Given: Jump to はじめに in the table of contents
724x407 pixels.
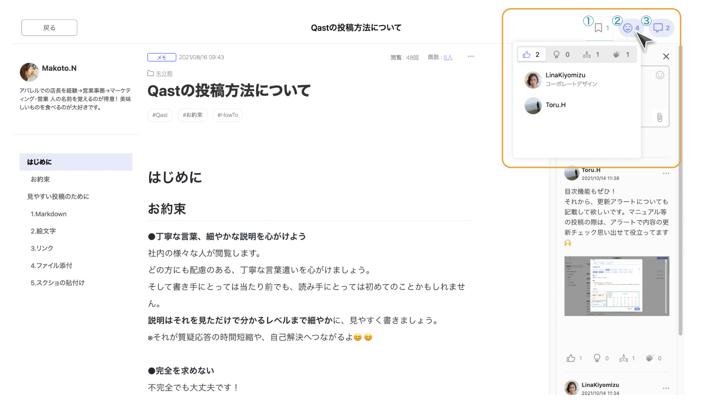Looking at the screenshot, I should coord(76,162).
